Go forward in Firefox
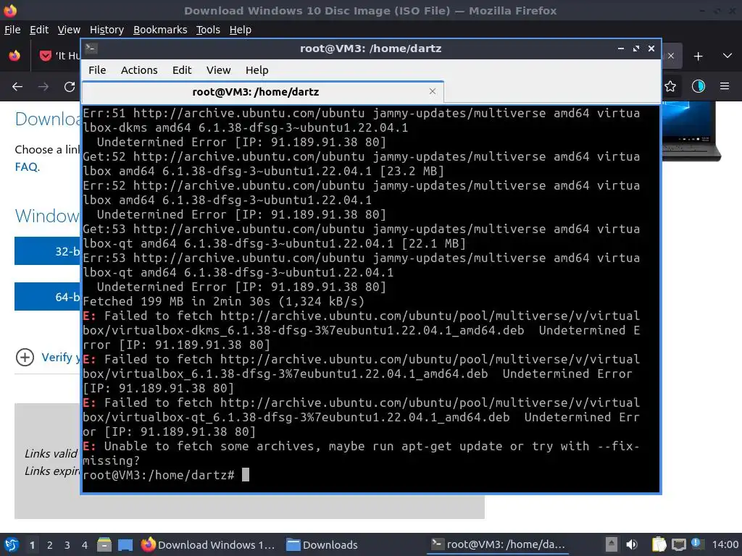The width and height of the screenshot is (742, 556). coord(43,87)
